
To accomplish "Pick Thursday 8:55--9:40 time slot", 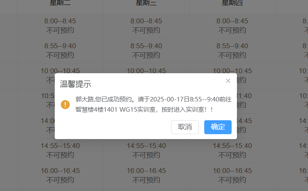I will click(x=232, y=50).
